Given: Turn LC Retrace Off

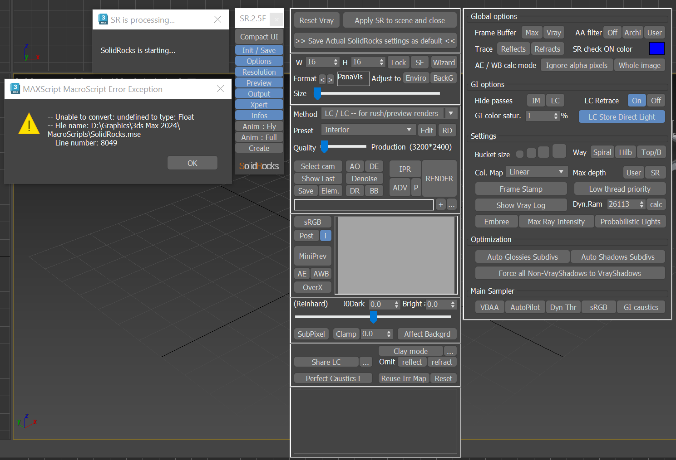Looking at the screenshot, I should 656,101.
